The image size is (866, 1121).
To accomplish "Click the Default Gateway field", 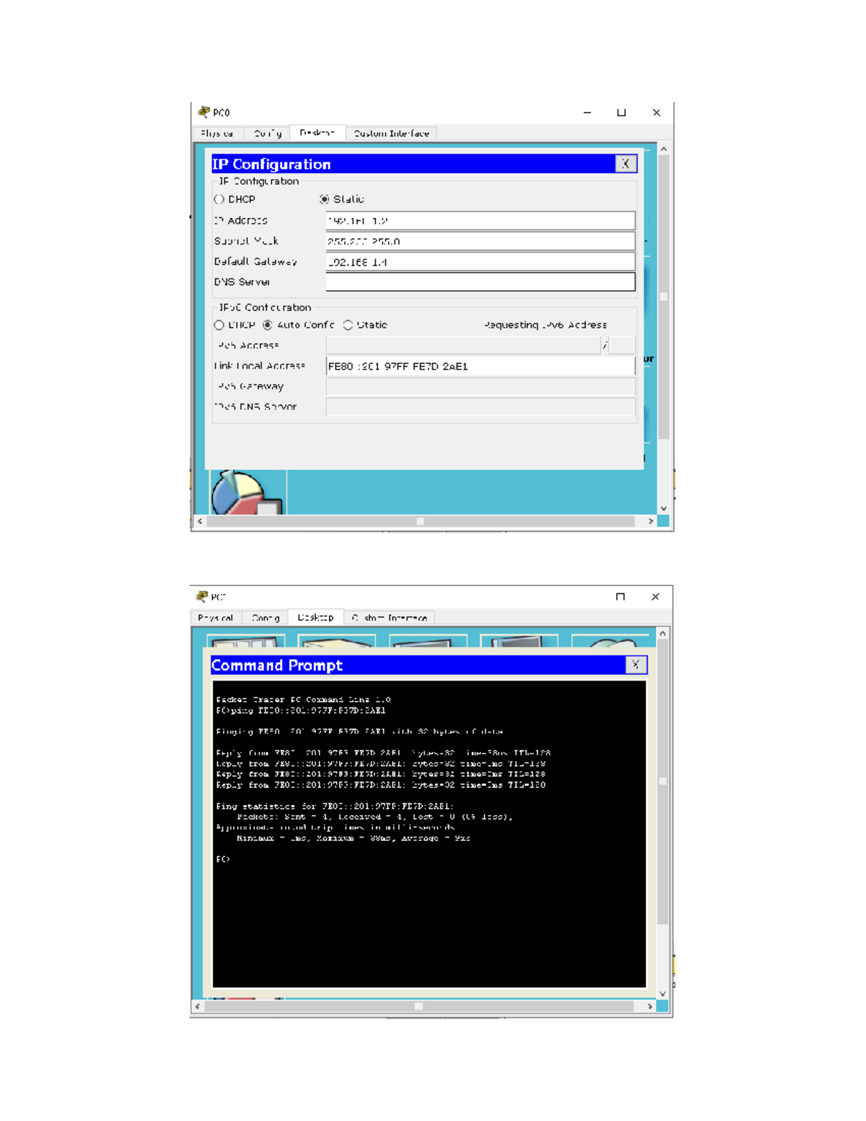I will 480,262.
